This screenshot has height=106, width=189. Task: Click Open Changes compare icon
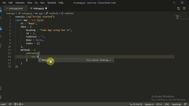pyautogui.click(x=178, y=9)
